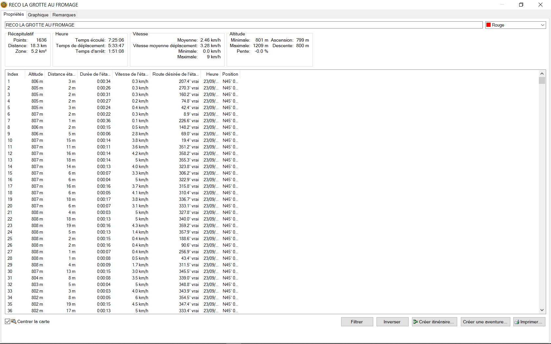Switch to the Remarques tab
The height and width of the screenshot is (344, 551).
(64, 15)
